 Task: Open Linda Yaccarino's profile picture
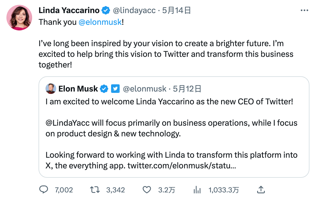[x=19, y=18]
